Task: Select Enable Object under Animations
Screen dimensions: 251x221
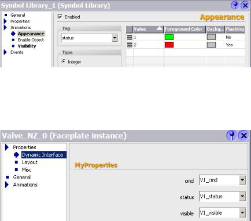Action: pyautogui.click(x=31, y=40)
